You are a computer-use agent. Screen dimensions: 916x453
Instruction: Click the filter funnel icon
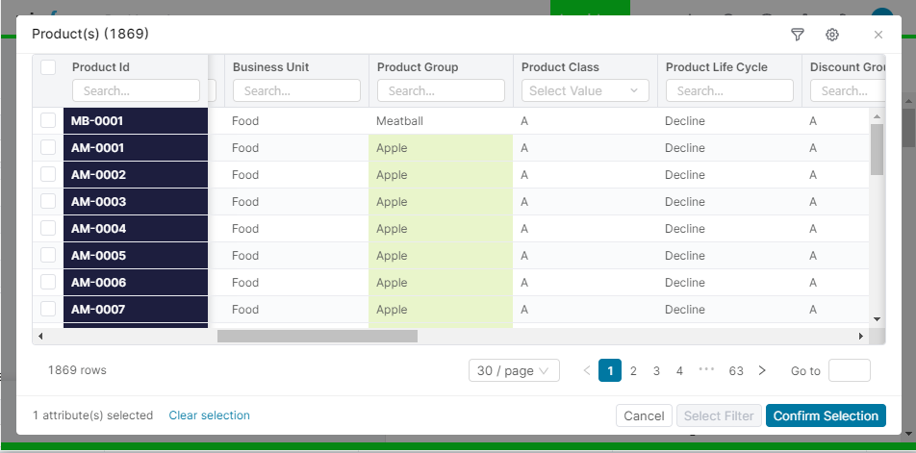pyautogui.click(x=797, y=35)
